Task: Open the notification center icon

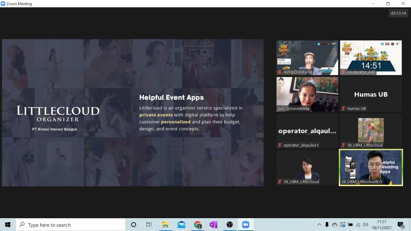Action: point(401,225)
